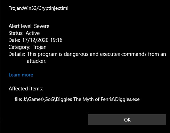Click the Date label
This screenshot has width=170, height=133.
click(x=14, y=40)
